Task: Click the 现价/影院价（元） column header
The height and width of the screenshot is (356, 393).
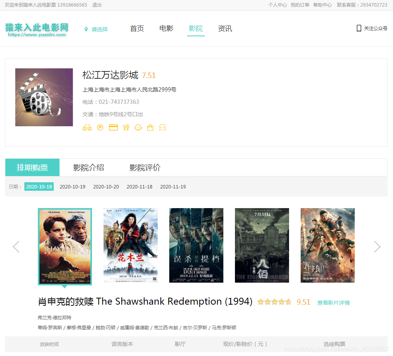Action: pos(245,344)
